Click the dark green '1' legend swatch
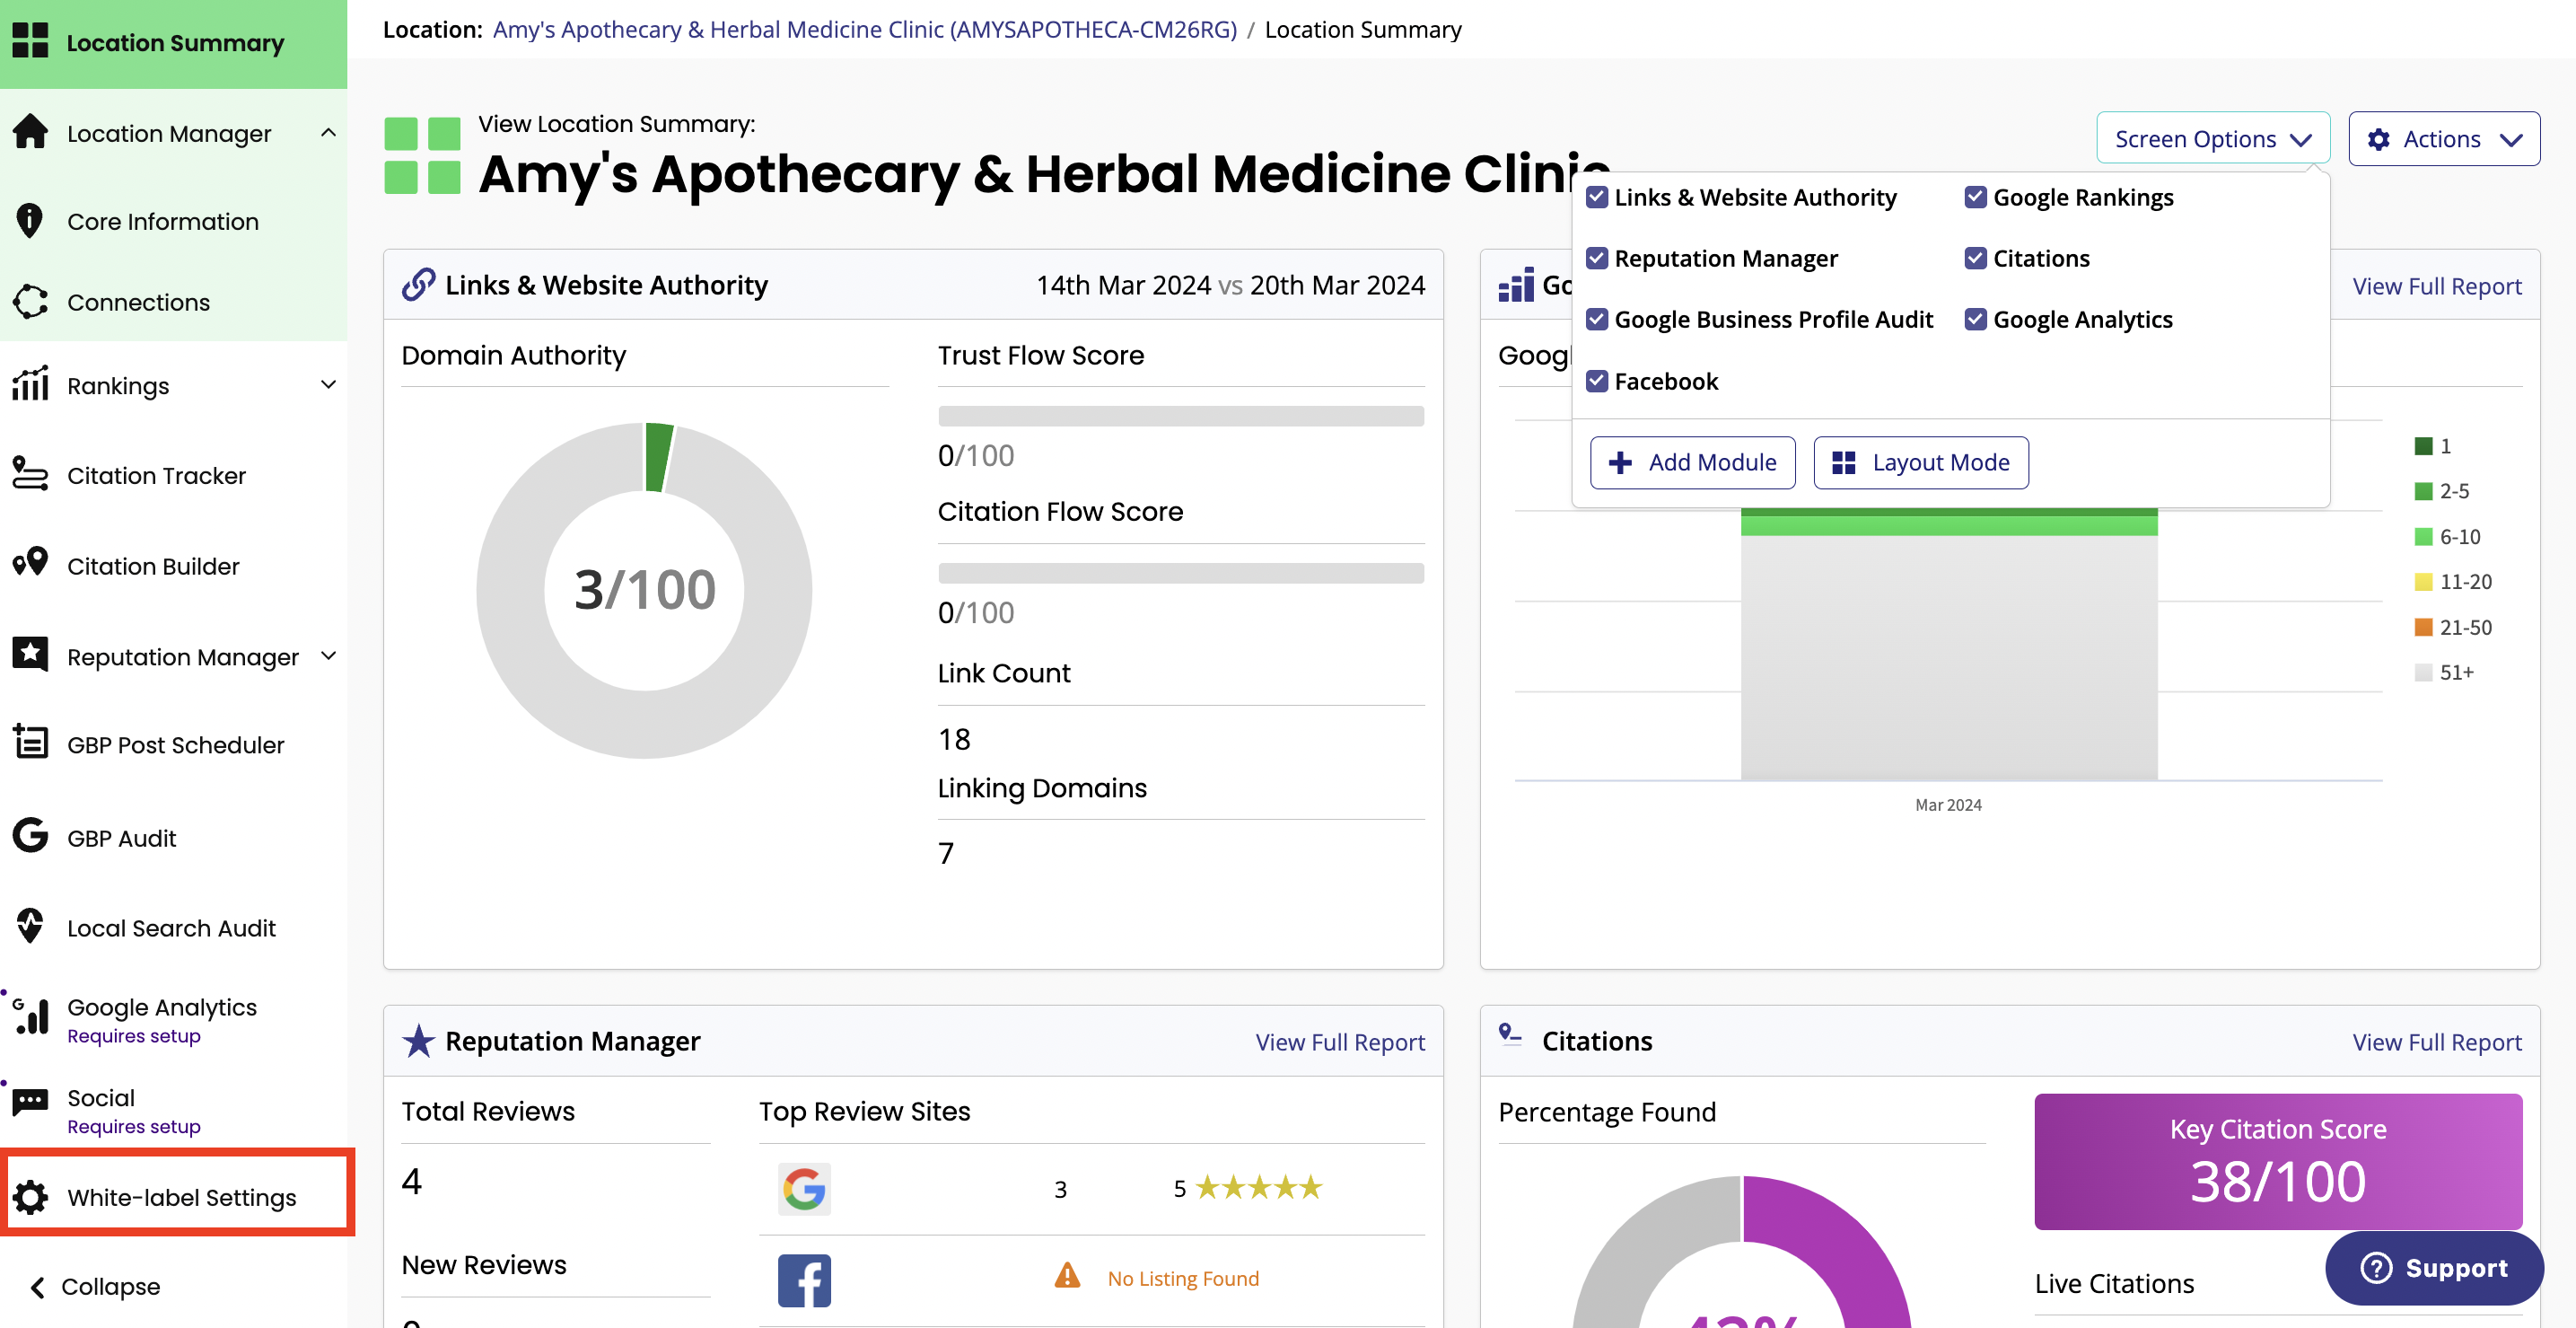2576x1328 pixels. click(x=2423, y=446)
